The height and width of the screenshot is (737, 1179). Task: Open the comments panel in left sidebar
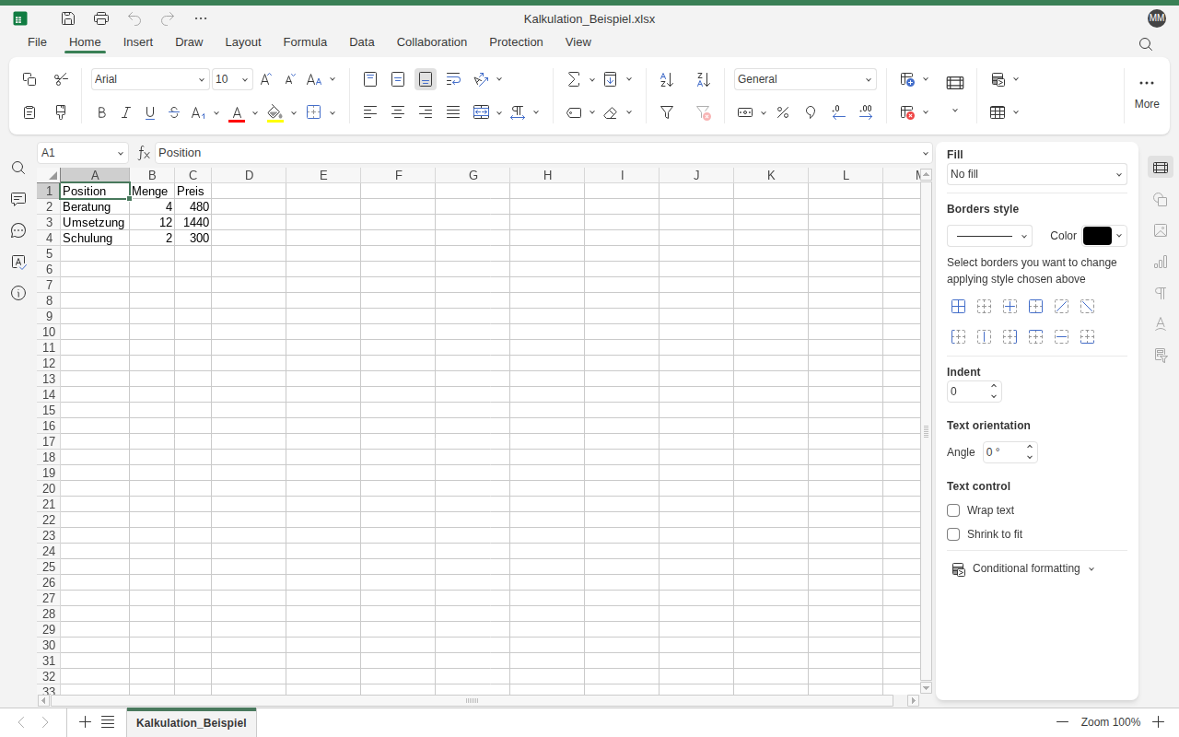pyautogui.click(x=18, y=199)
